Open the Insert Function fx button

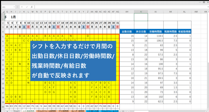[32, 7]
